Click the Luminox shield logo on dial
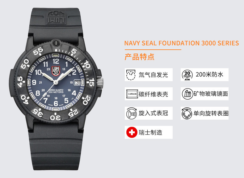Viewport: 244px width, 178px height. (56, 71)
